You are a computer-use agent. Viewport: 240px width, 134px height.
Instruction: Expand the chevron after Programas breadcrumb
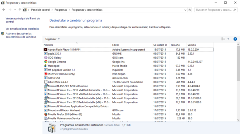pos(69,10)
